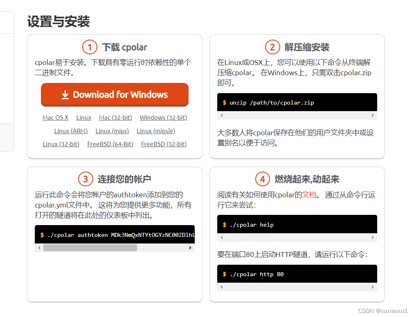Click the scrollbar track under cpolar http 80
414x317 pixels.
pos(297,287)
